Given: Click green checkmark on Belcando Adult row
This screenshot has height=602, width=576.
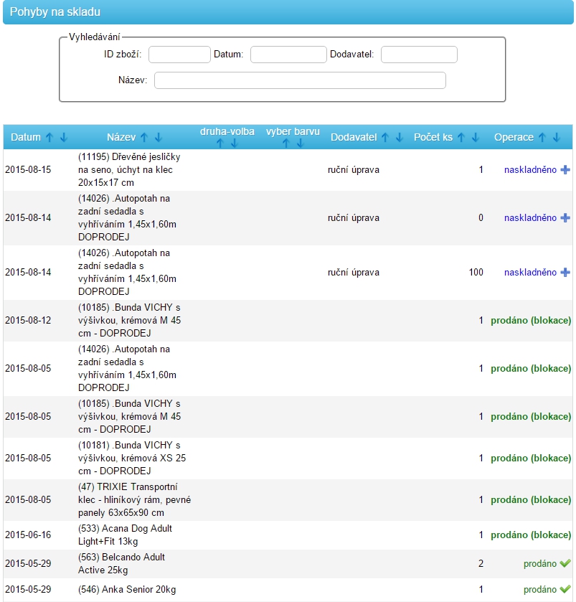Looking at the screenshot, I should [565, 564].
